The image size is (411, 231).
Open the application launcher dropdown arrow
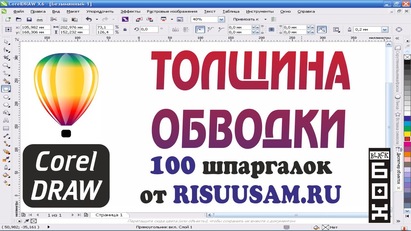tap(172, 19)
